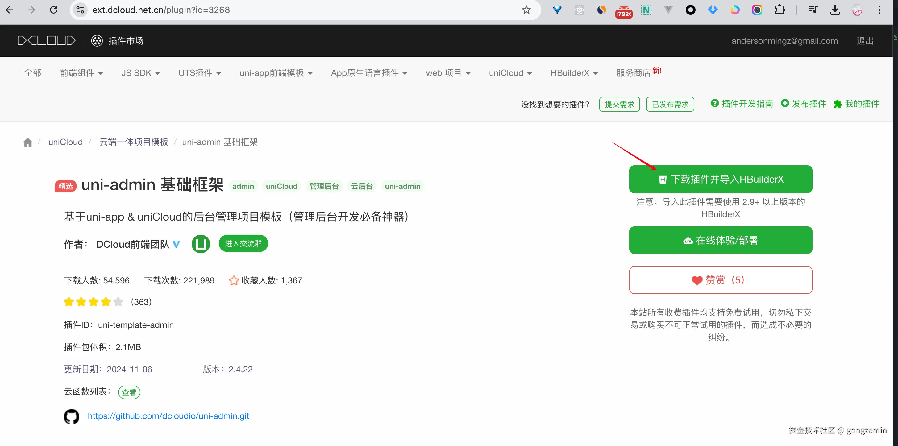The height and width of the screenshot is (446, 898).
Task: Click the green author badge icon
Action: pos(201,244)
